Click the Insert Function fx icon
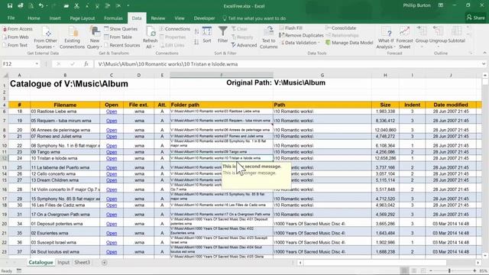 86,64
